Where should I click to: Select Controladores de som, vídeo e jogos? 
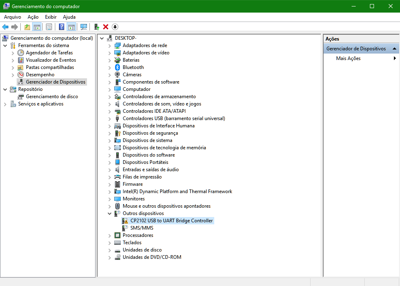click(x=162, y=104)
